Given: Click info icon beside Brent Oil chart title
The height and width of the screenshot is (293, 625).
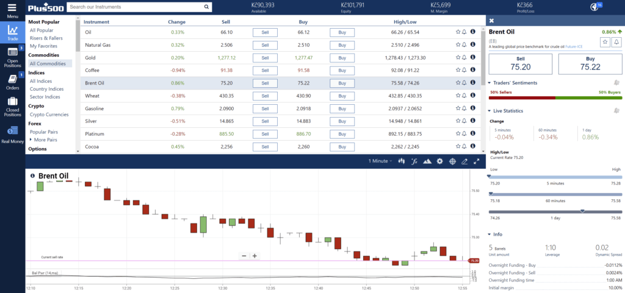Looking at the screenshot, I should (33, 175).
